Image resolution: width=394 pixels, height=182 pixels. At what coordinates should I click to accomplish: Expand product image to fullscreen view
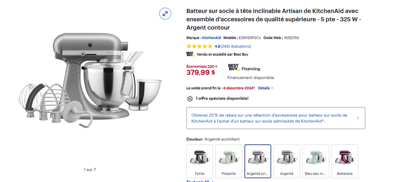pyautogui.click(x=165, y=13)
